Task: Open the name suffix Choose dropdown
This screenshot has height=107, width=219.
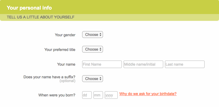Action: (x=93, y=79)
